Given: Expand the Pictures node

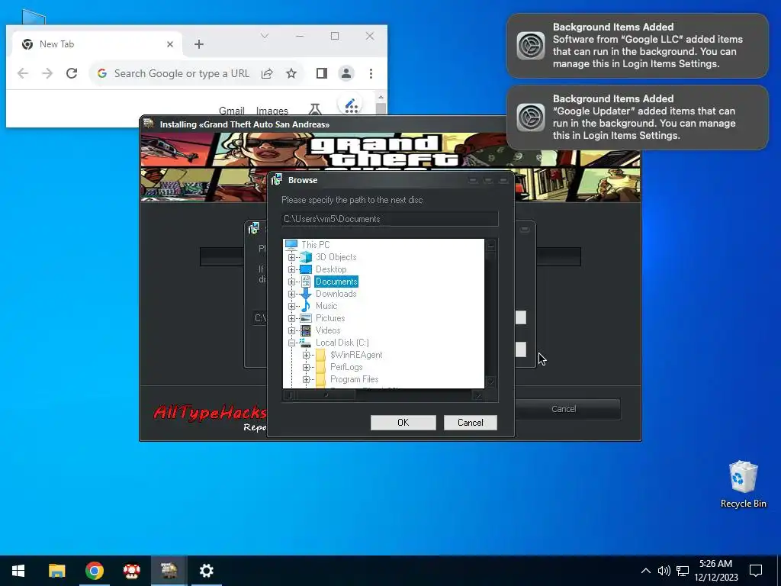Looking at the screenshot, I should coord(292,318).
